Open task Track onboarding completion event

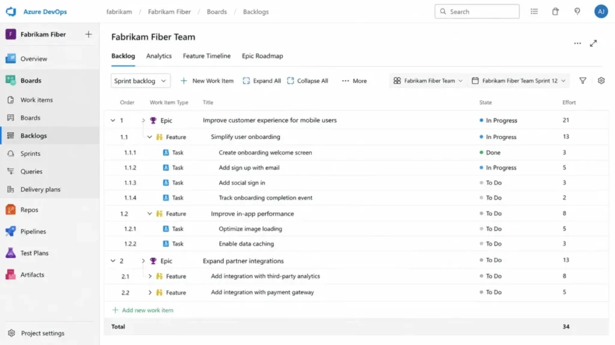click(265, 198)
